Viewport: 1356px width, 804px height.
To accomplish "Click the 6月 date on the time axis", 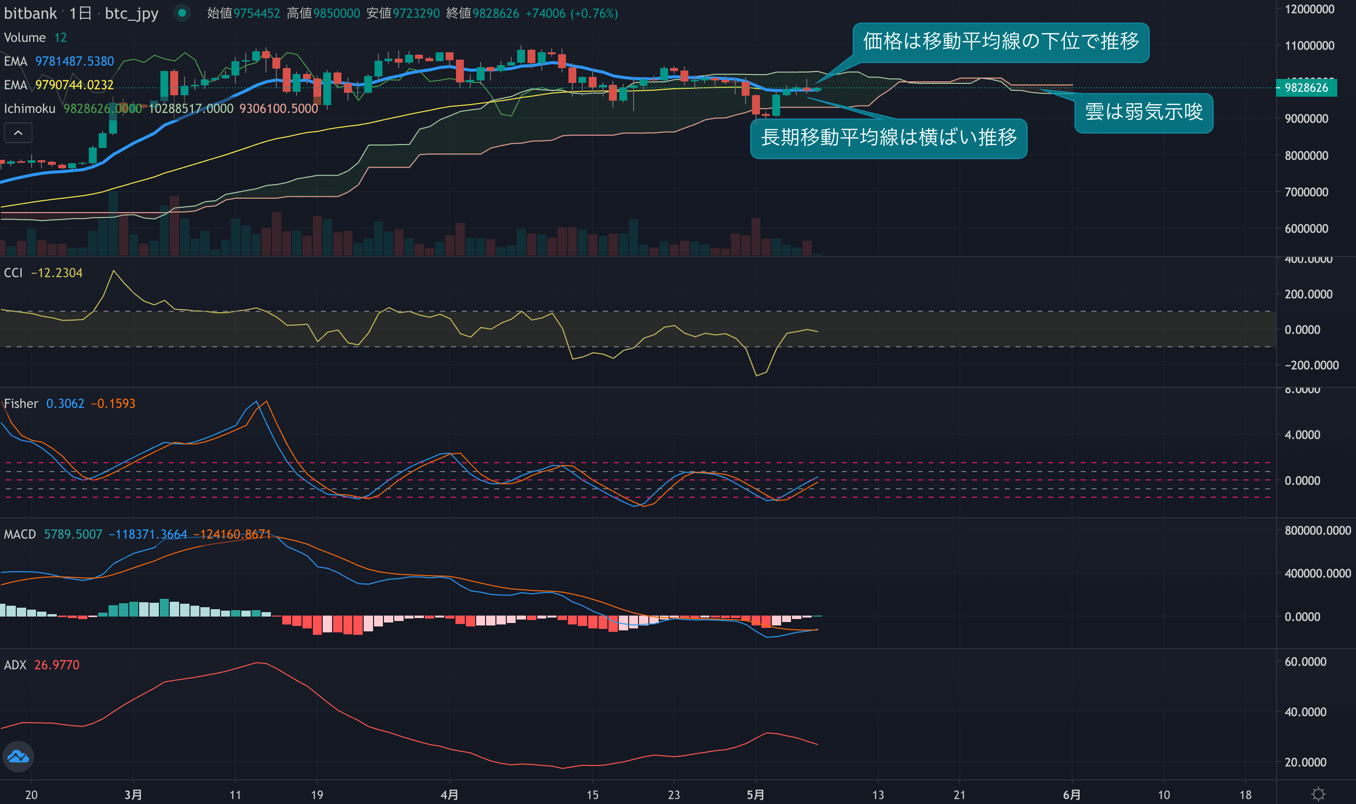I will pos(1071,794).
